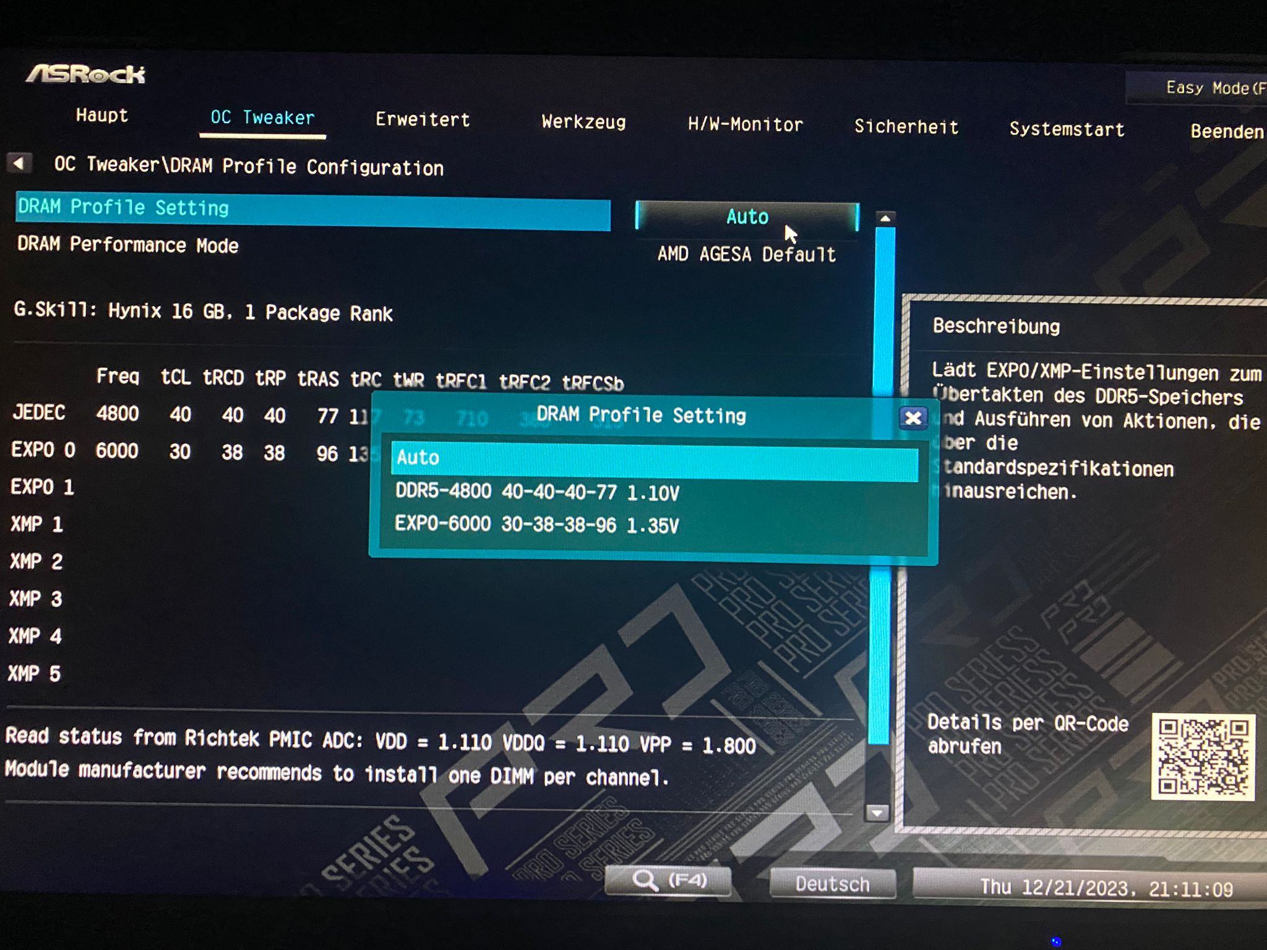Select DRAM Performance Mode row
This screenshot has height=950, width=1267.
[x=128, y=246]
